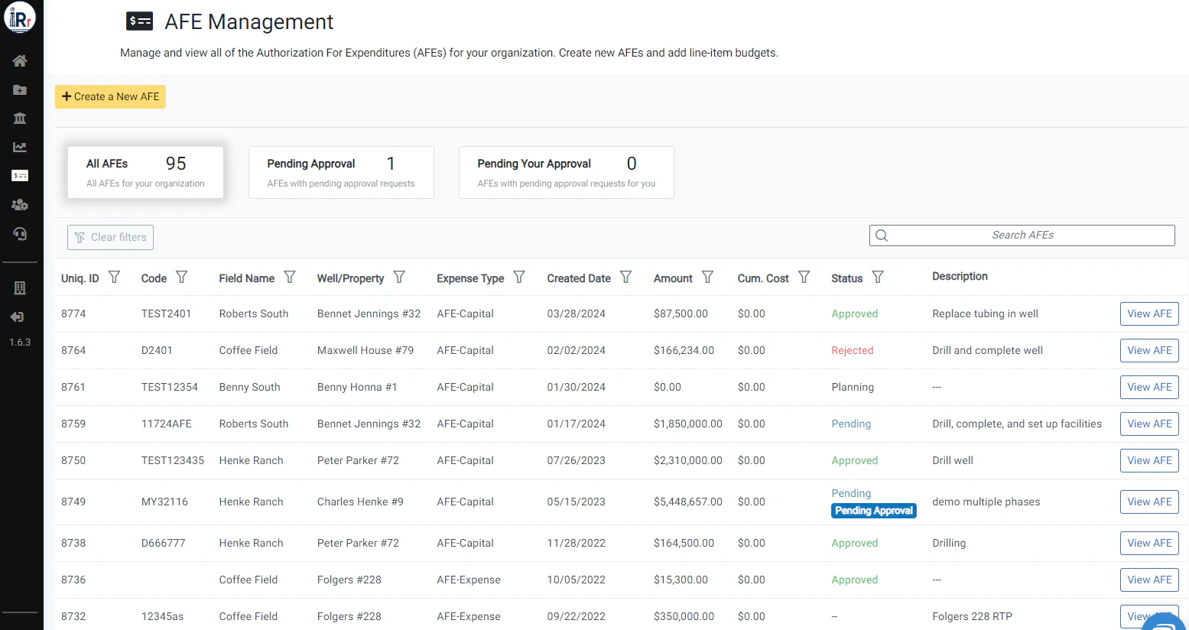1189x630 pixels.
Task: Select date 10/05/2022 cell
Action: (577, 580)
